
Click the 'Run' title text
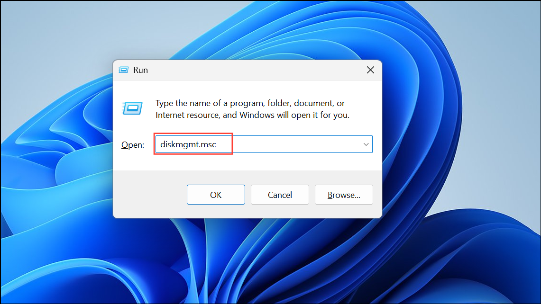(140, 70)
